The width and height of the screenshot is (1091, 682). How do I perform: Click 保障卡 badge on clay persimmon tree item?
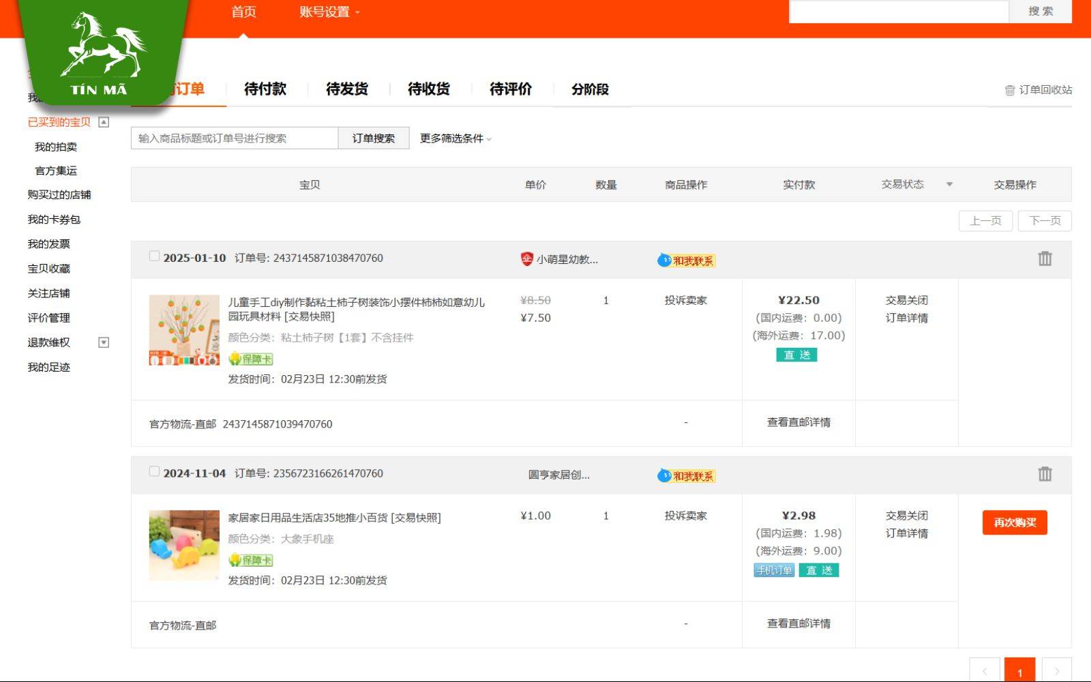point(251,359)
